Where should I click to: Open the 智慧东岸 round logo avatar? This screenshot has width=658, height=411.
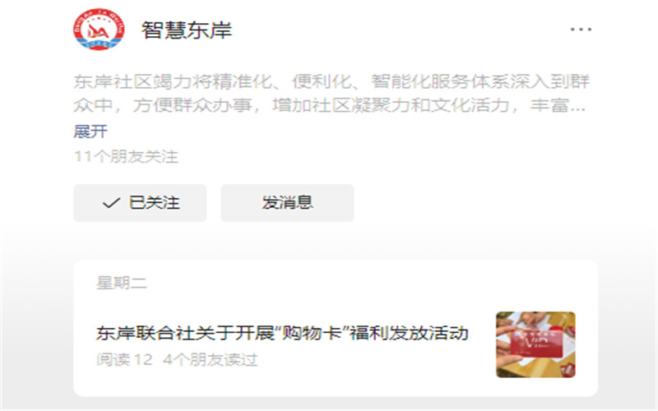coord(99,30)
